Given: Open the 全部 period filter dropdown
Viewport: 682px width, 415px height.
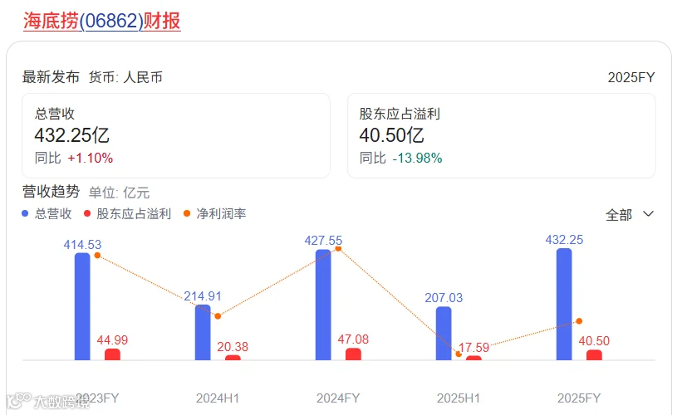Looking at the screenshot, I should [630, 215].
